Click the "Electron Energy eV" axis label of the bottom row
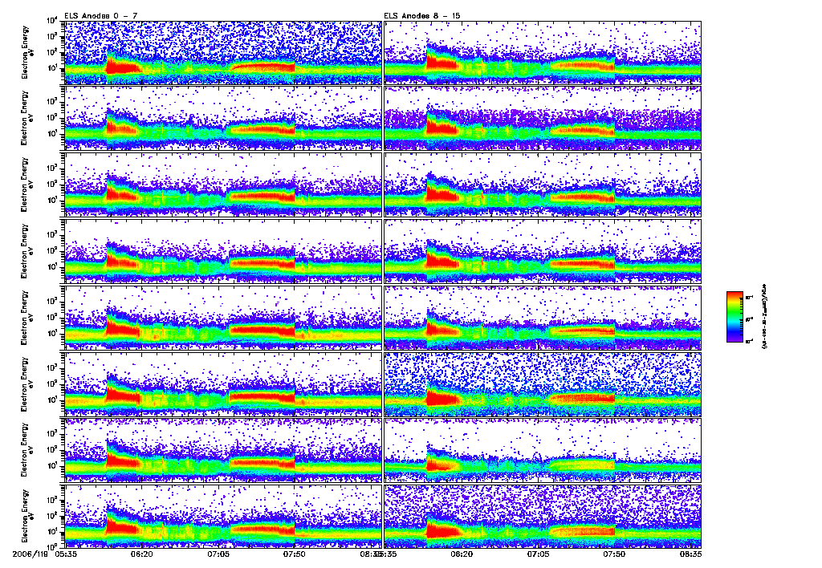 [27, 516]
